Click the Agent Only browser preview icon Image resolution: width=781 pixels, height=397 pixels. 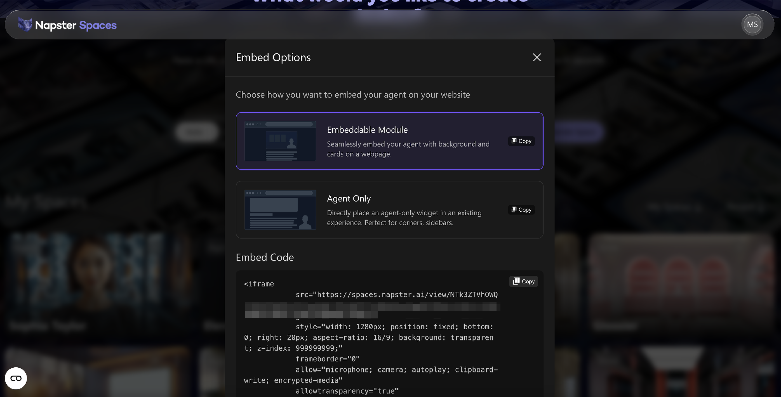pos(280,209)
